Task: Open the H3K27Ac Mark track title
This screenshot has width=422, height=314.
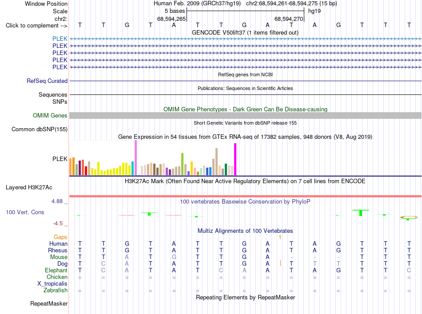Action: pos(245,181)
